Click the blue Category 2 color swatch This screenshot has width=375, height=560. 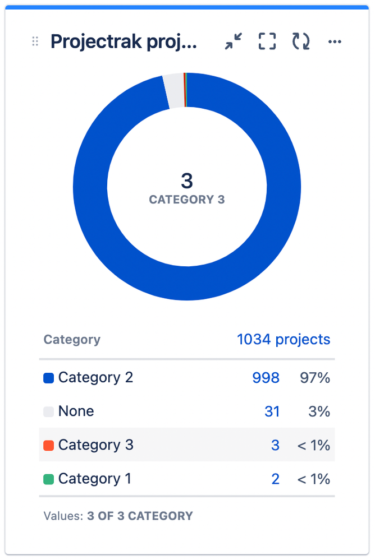click(49, 377)
